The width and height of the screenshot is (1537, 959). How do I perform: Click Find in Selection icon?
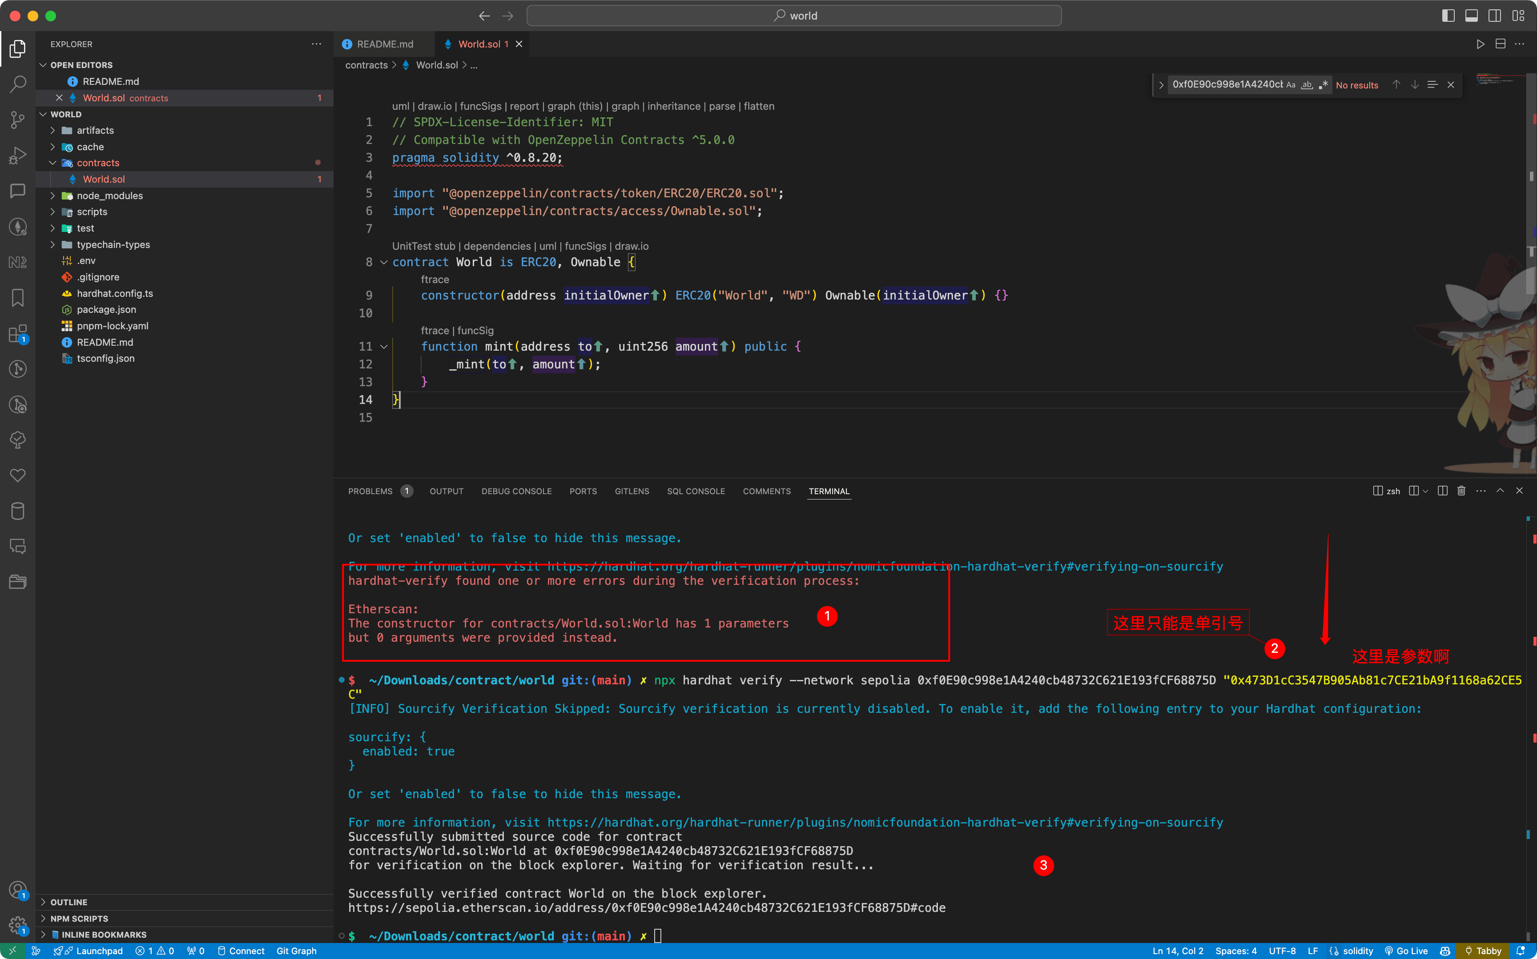1432,84
